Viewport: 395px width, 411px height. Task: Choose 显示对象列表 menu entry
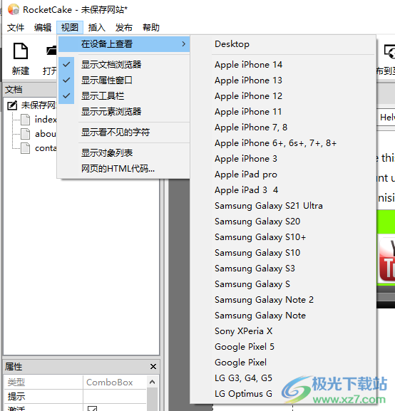(124, 153)
